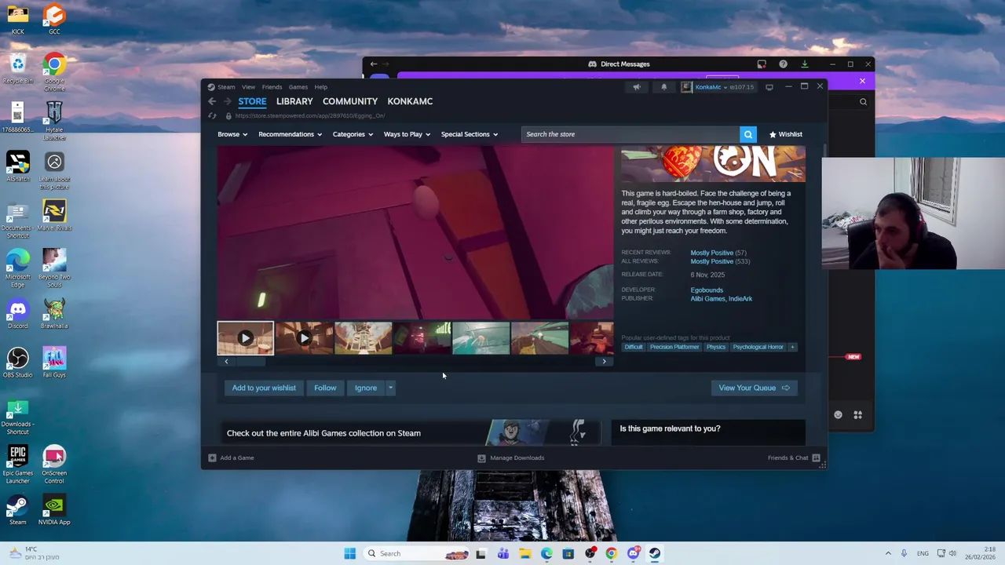Open Manage Downloads
Image resolution: width=1005 pixels, height=565 pixels.
(x=511, y=457)
